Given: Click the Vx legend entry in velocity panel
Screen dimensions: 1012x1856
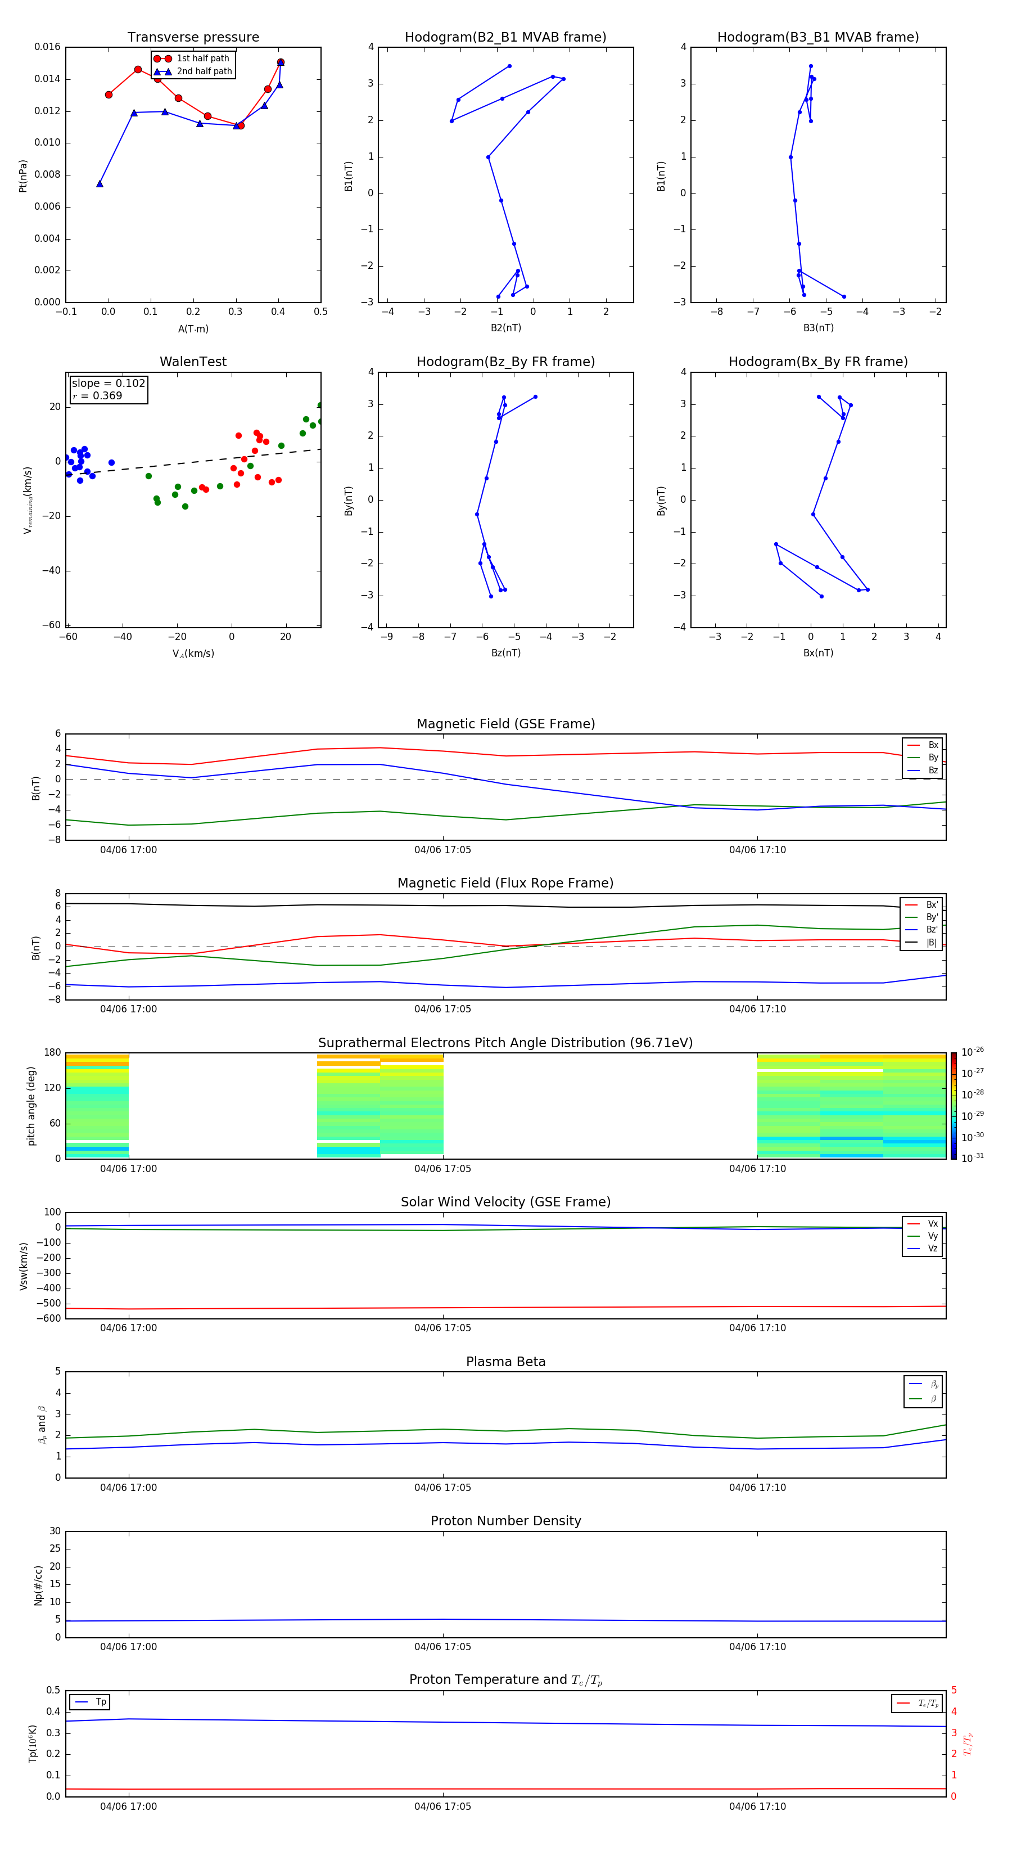Looking at the screenshot, I should pos(923,1223).
